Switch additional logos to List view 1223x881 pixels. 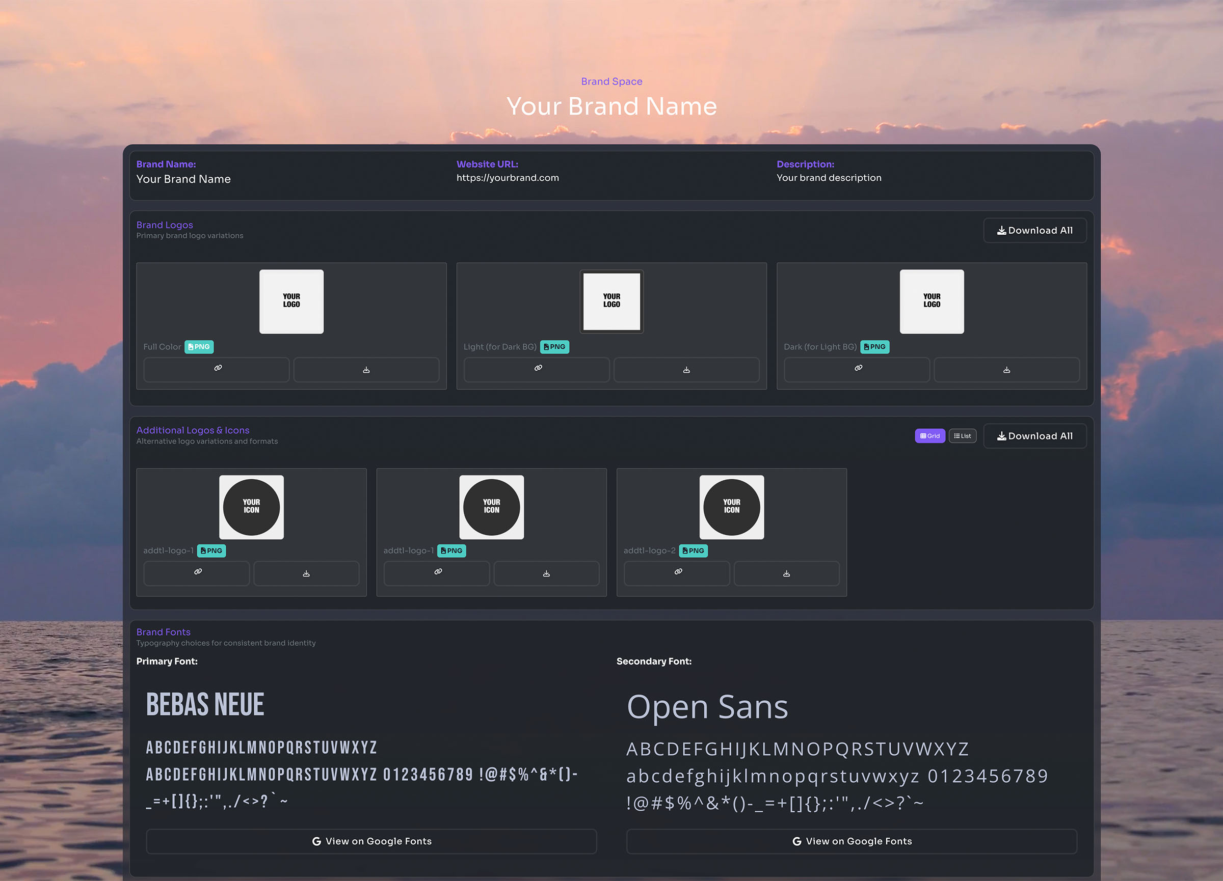tap(963, 436)
